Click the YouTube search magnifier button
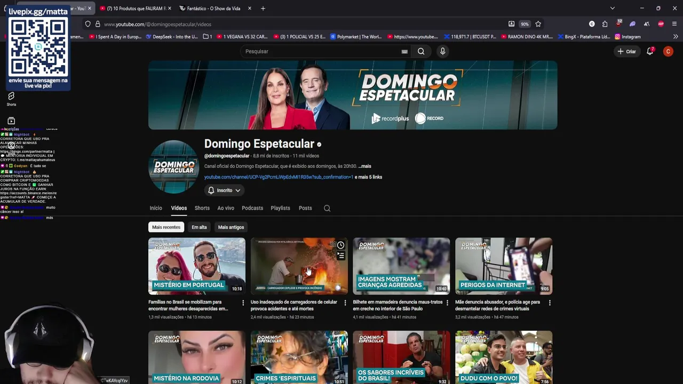The height and width of the screenshot is (384, 683). click(x=421, y=51)
